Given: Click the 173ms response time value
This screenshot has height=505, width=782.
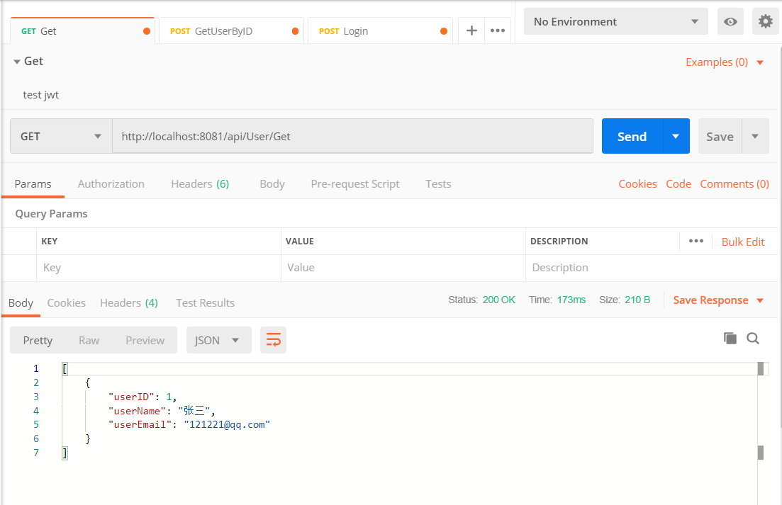Looking at the screenshot, I should click(571, 300).
